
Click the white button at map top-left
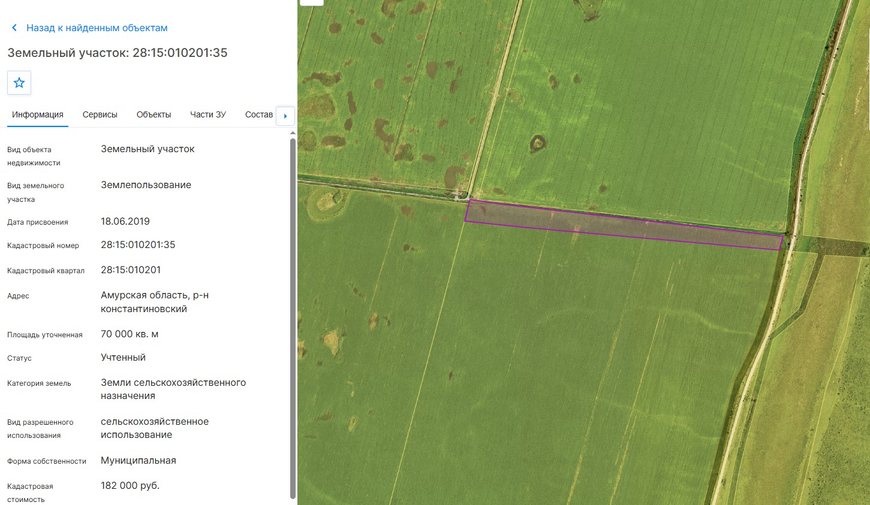(312, 2)
